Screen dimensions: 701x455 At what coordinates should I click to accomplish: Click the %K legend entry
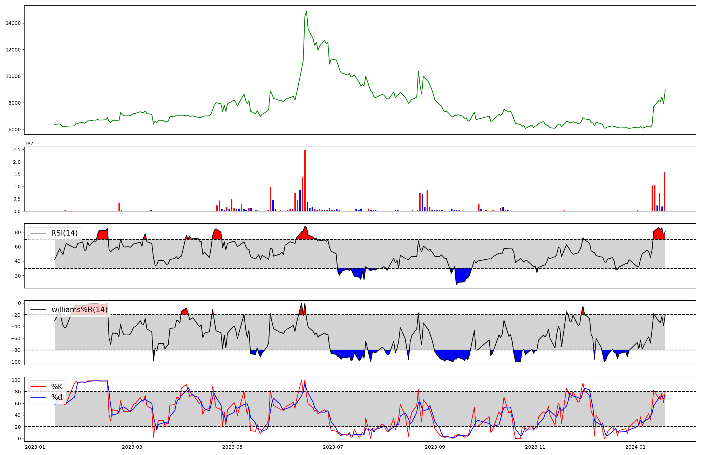[57, 387]
